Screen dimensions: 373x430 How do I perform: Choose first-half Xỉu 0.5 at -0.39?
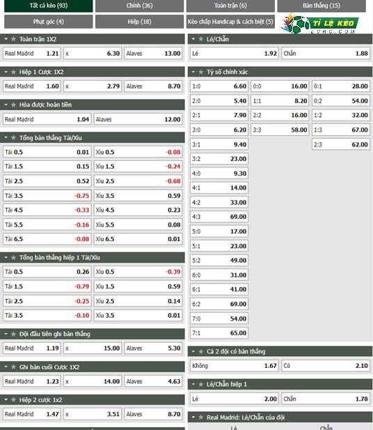[x=138, y=272]
